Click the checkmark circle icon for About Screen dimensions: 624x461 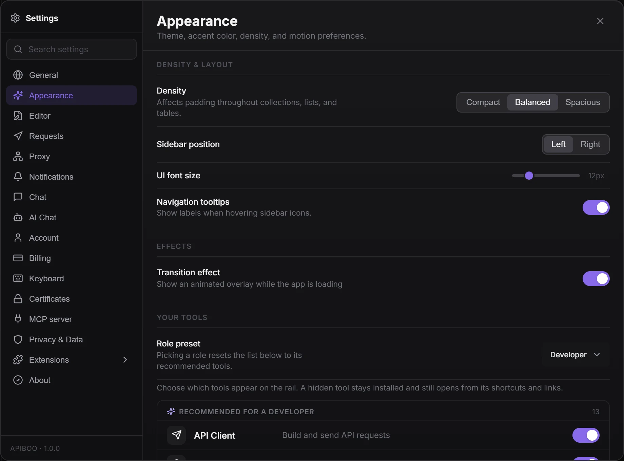(18, 380)
